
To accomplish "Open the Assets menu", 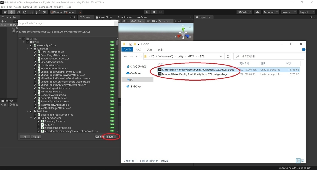I will pos(17,7).
